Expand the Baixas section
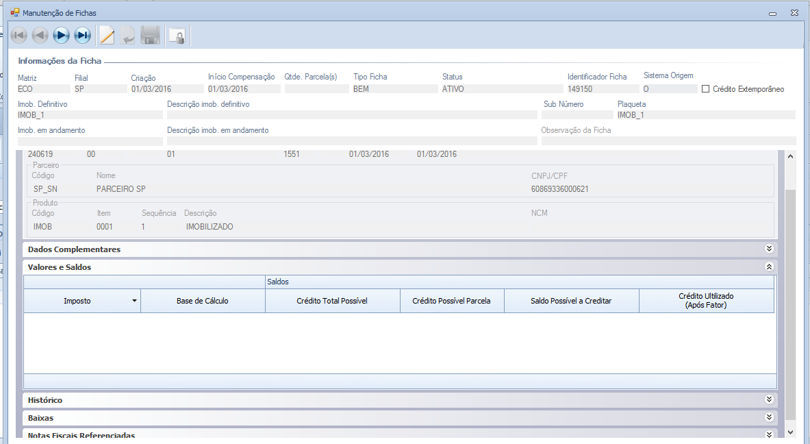The width and height of the screenshot is (810, 444). tap(769, 417)
